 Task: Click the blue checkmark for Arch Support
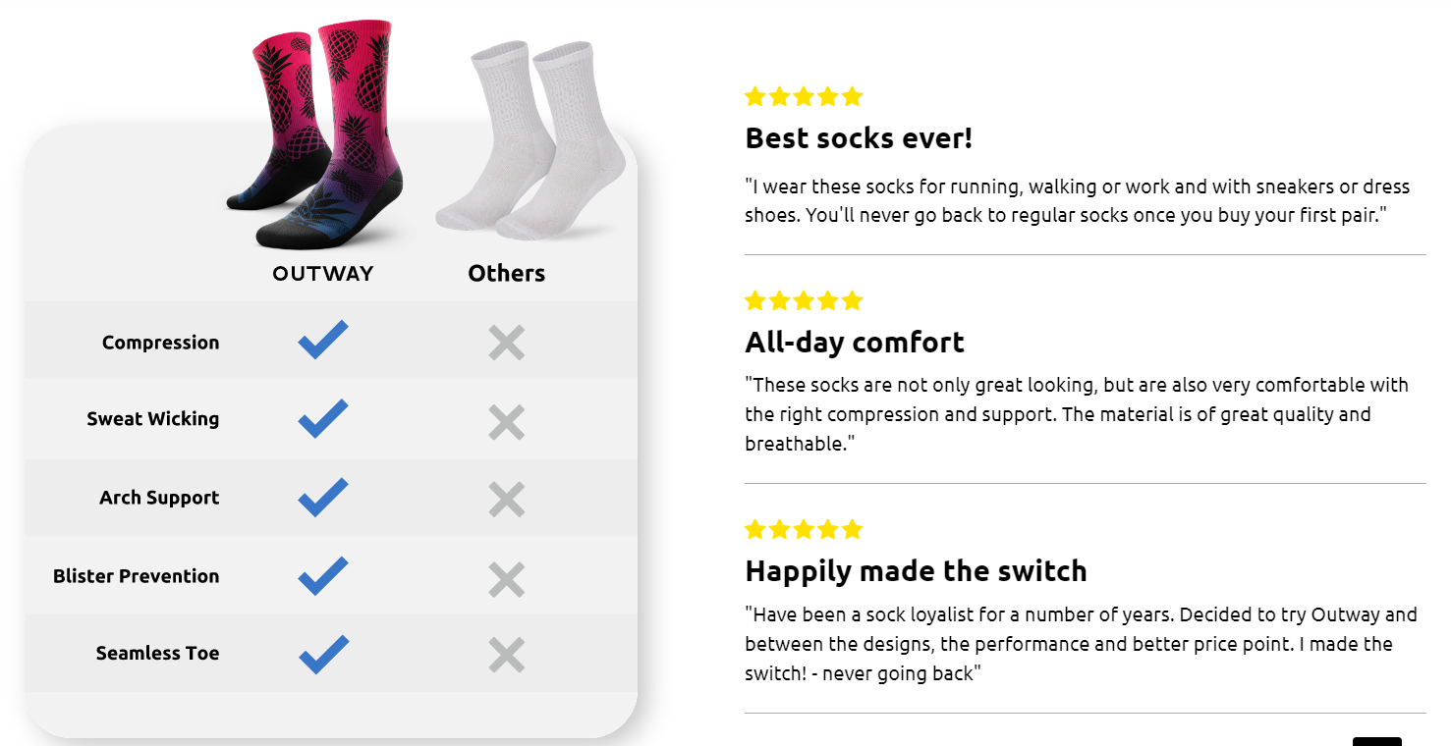point(323,497)
